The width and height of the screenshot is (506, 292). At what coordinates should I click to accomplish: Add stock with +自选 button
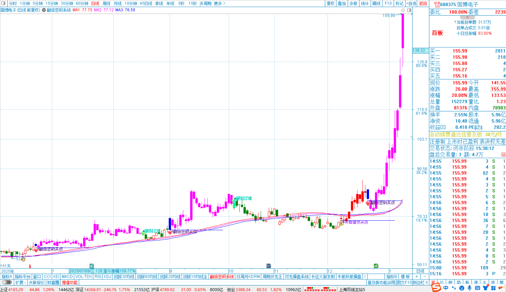click(x=411, y=3)
